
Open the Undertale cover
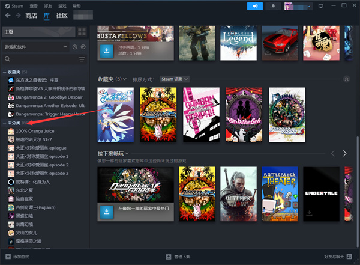click(321, 194)
